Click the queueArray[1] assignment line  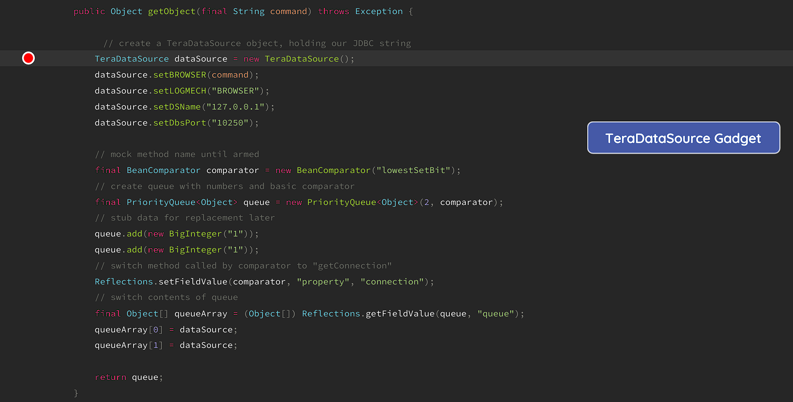tap(166, 345)
